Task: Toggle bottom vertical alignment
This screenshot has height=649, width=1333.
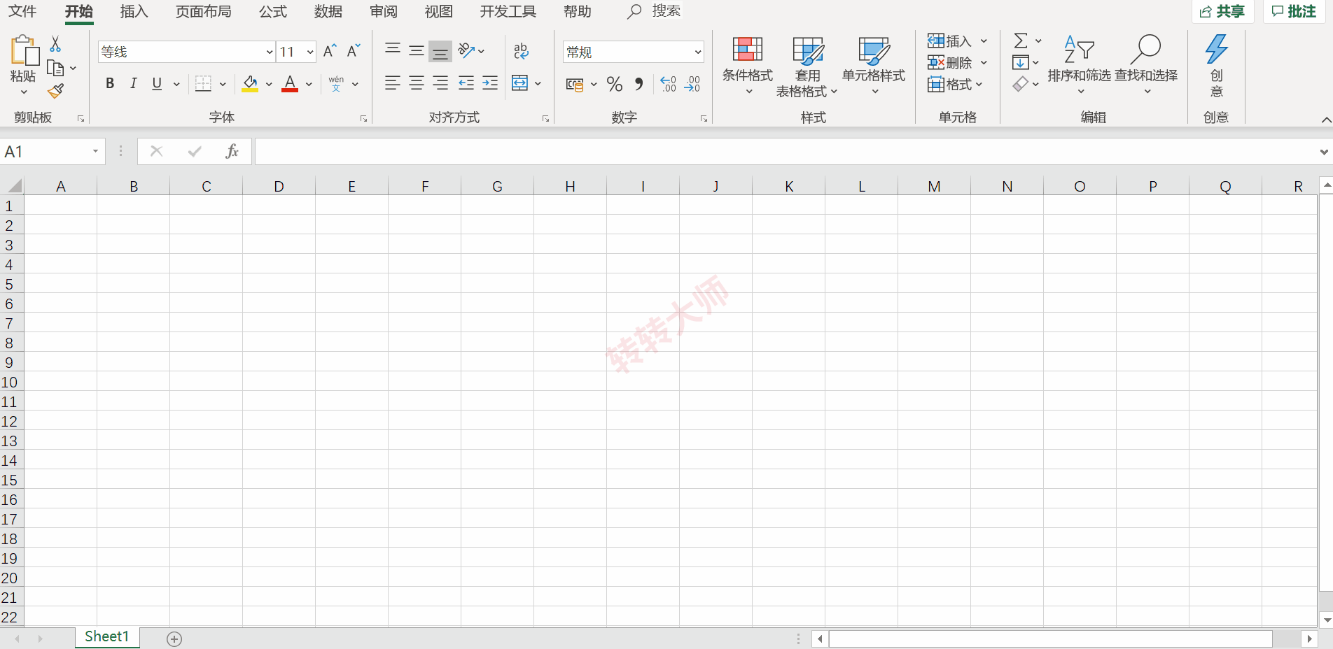Action: coord(440,51)
